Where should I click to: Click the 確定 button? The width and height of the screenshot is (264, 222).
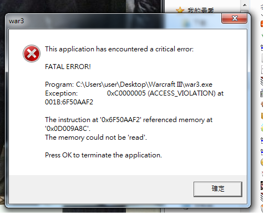coord(218,189)
